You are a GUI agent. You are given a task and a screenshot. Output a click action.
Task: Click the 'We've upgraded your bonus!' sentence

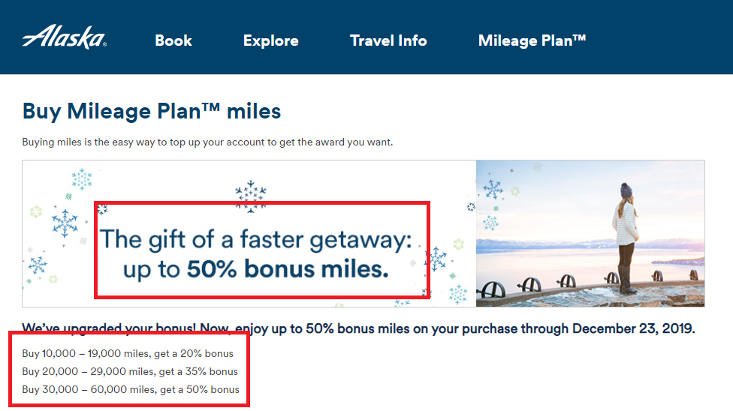127,328
